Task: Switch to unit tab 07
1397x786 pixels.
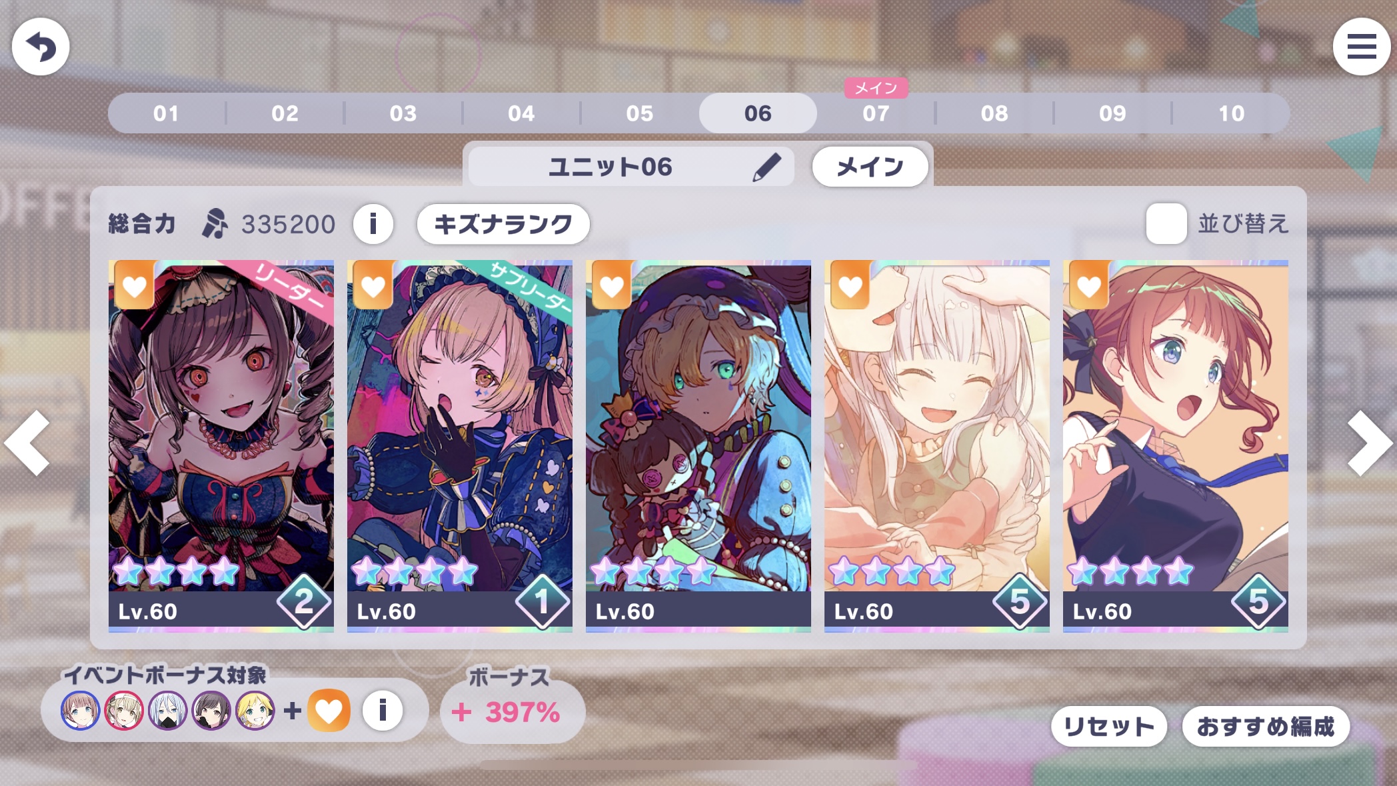Action: [876, 113]
